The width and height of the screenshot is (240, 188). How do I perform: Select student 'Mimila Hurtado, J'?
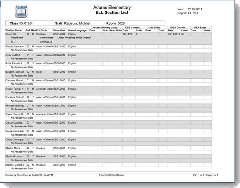point(15,156)
